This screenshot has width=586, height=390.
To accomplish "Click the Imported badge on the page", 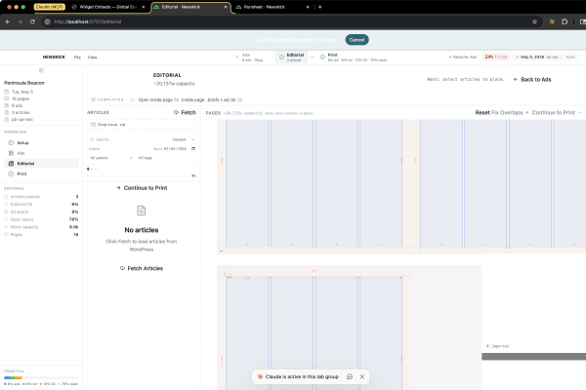I will pos(497,346).
